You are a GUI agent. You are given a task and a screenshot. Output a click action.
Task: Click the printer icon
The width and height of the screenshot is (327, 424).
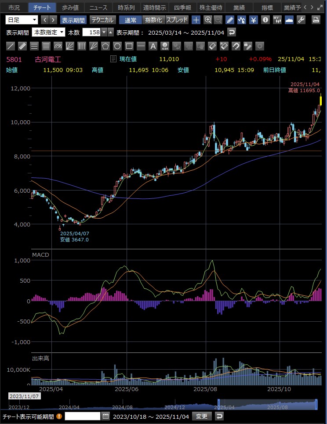coord(316,20)
